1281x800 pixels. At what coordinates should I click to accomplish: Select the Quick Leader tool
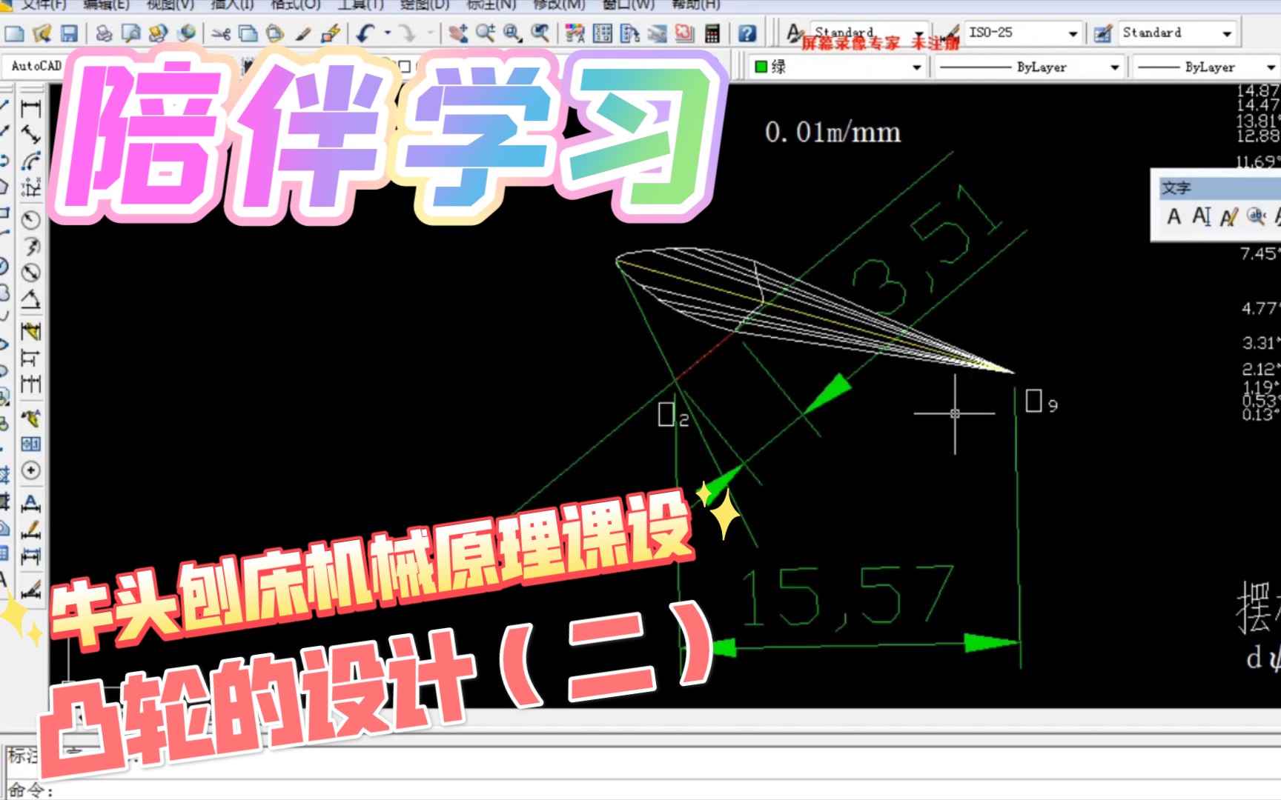(x=30, y=419)
